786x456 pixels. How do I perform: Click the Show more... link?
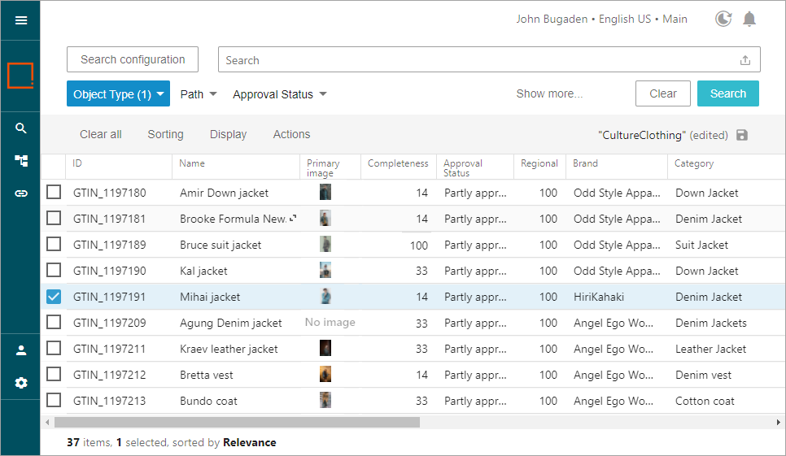549,93
